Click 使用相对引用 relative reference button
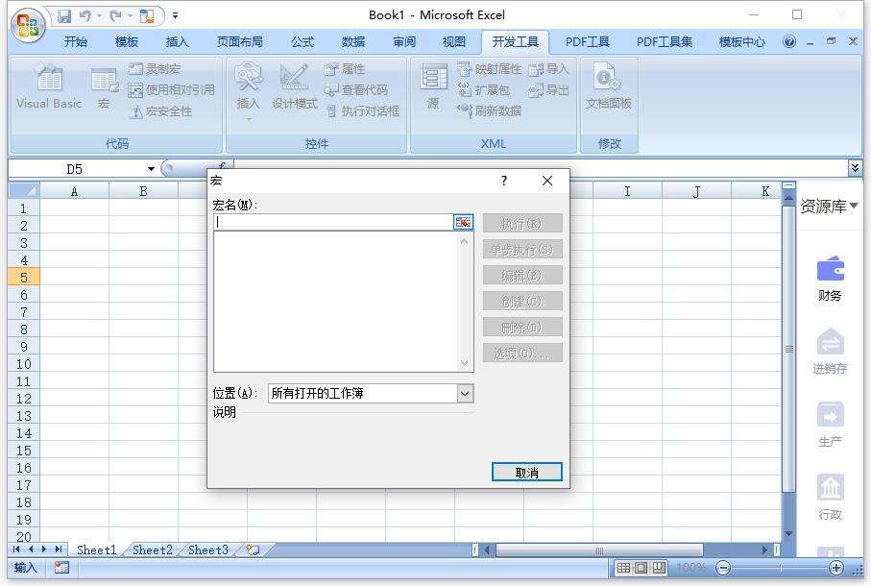Screen dimensions: 871x586 click(x=171, y=90)
